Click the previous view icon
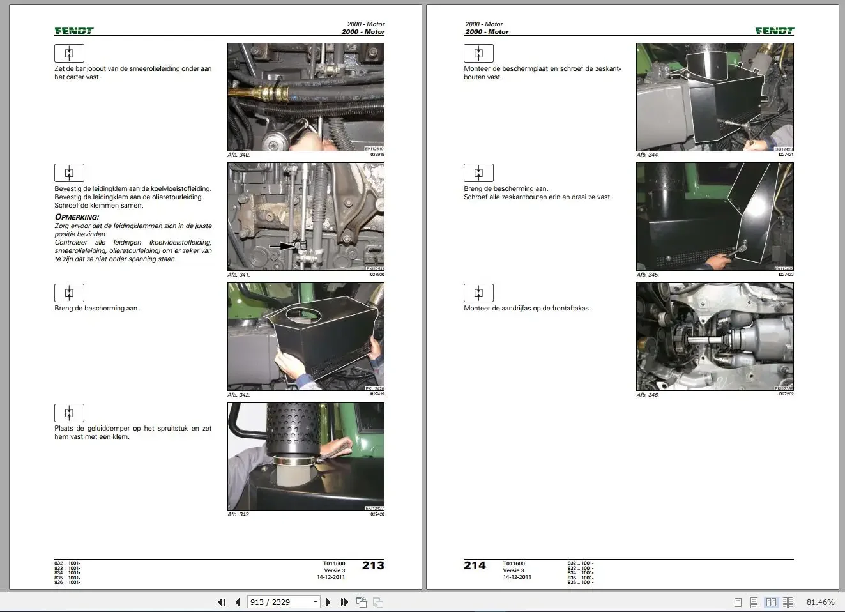This screenshot has height=612, width=845. [362, 602]
